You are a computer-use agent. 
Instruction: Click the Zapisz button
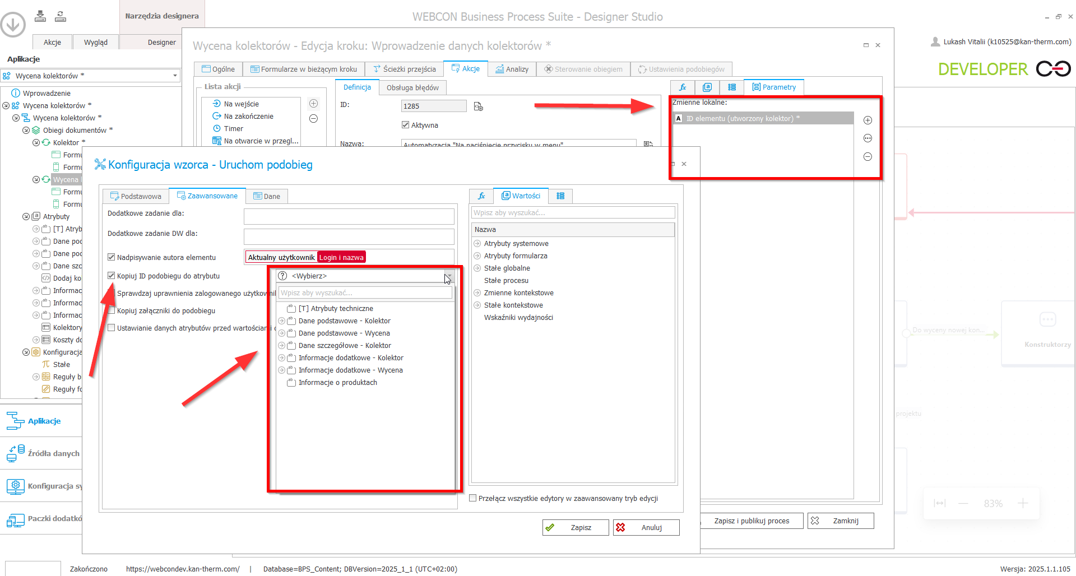[576, 527]
